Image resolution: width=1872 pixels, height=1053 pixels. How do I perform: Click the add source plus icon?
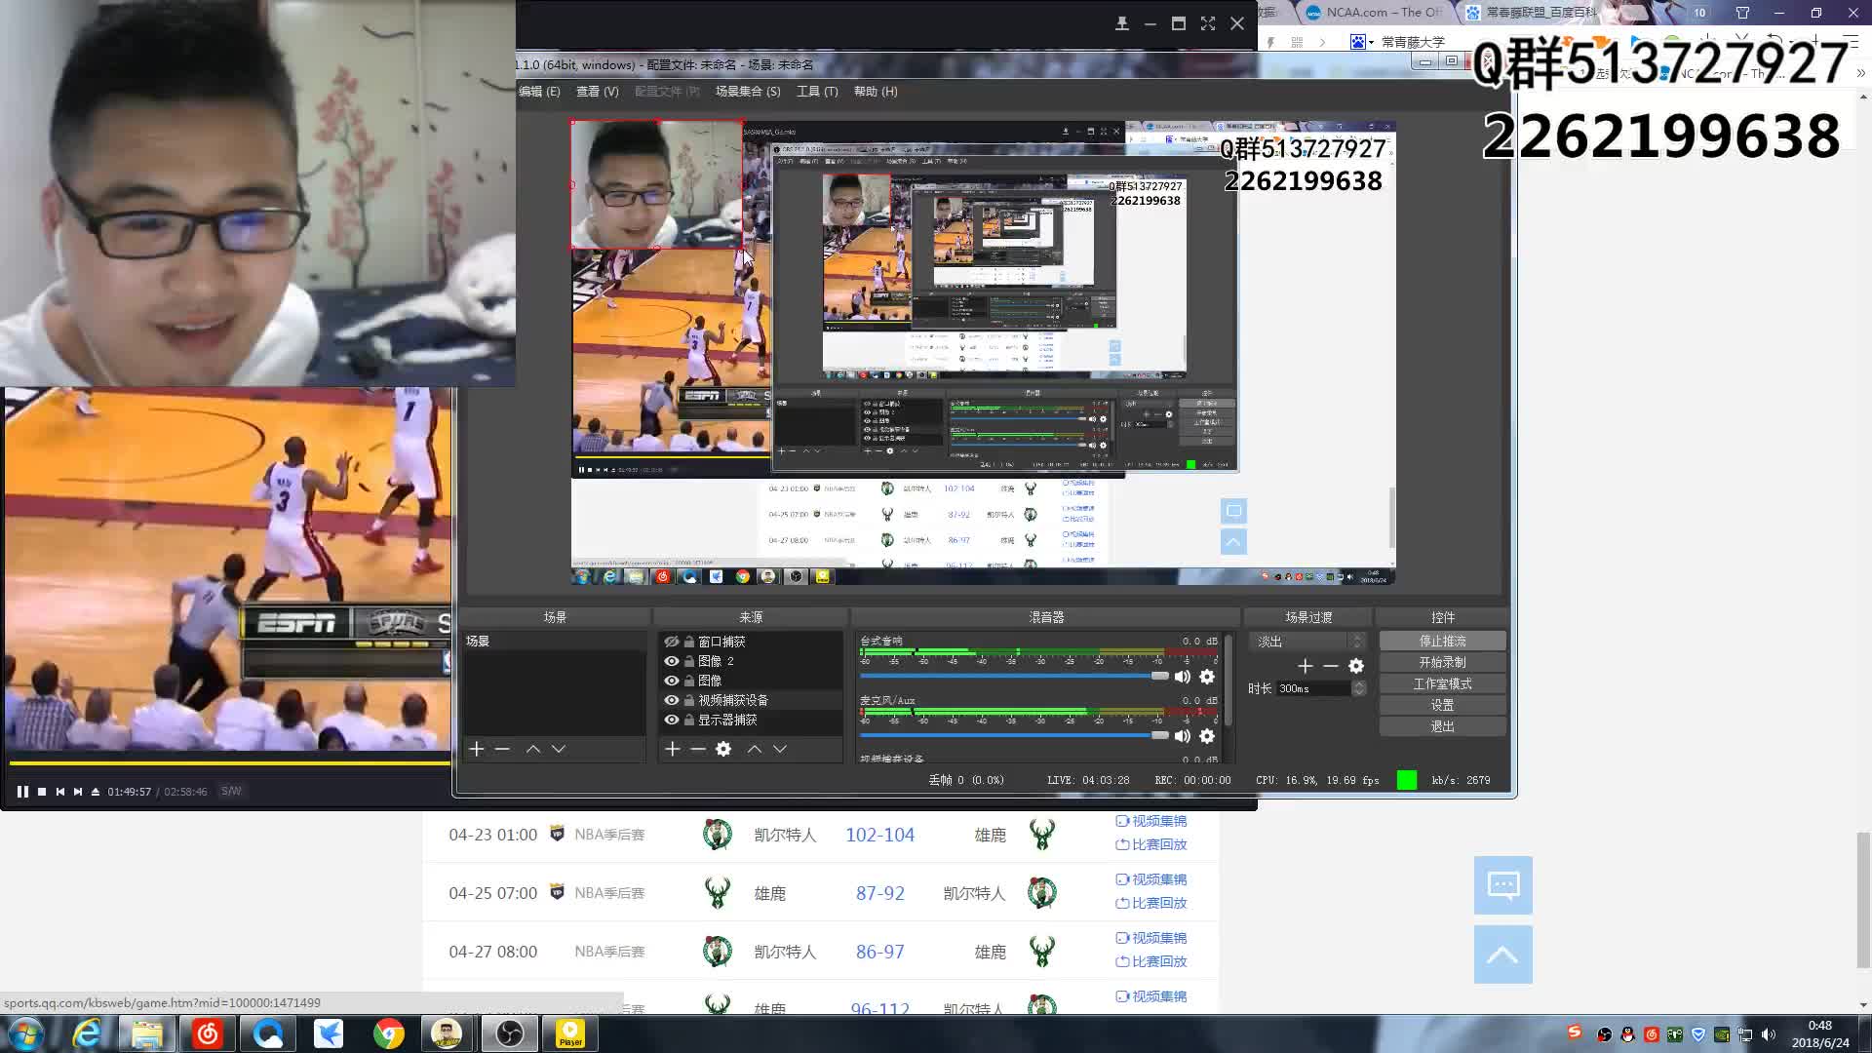point(672,749)
